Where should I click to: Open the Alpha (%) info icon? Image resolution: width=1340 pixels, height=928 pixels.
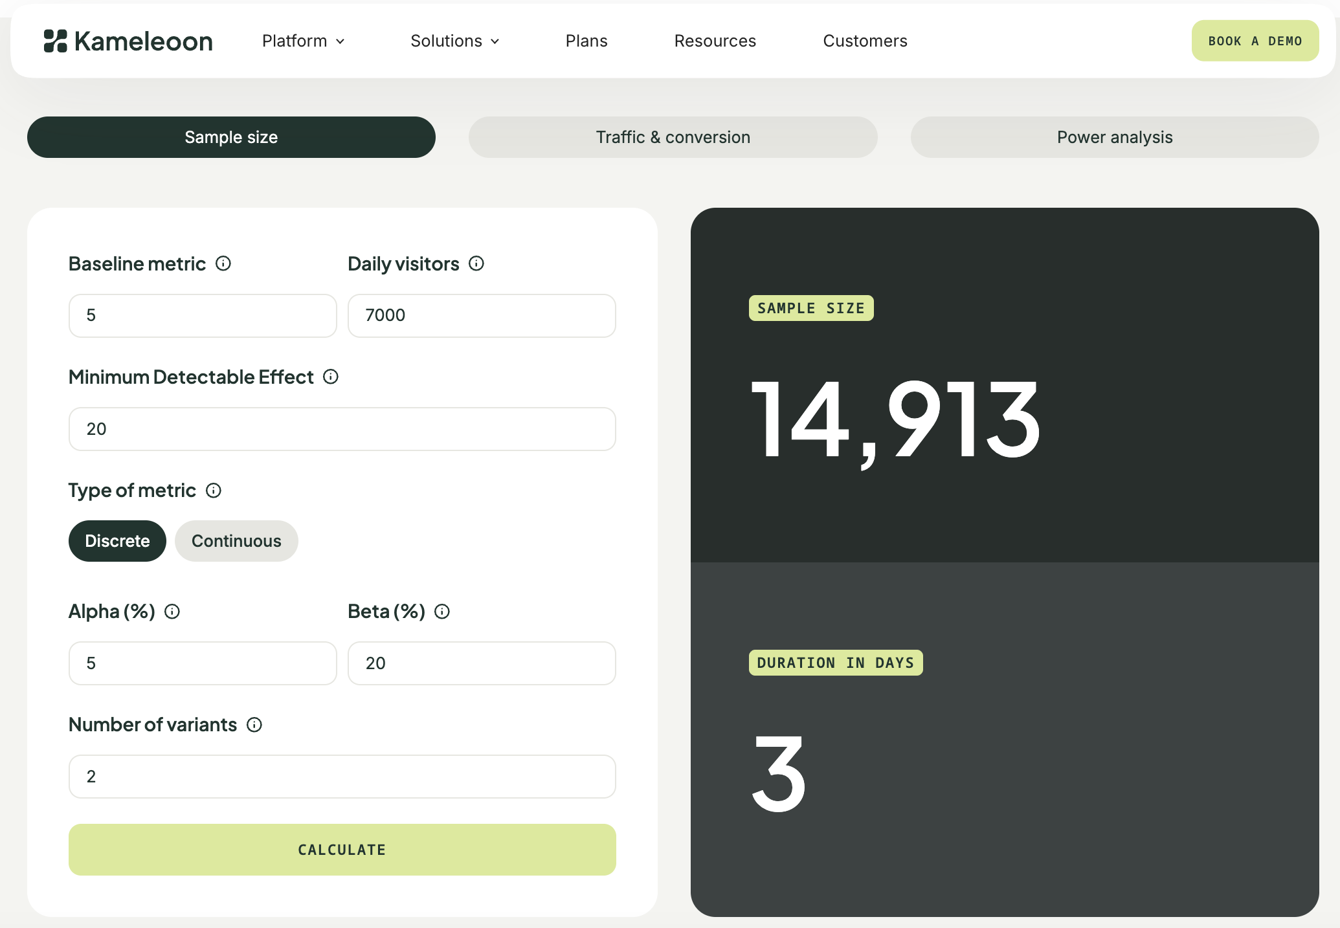click(x=172, y=612)
